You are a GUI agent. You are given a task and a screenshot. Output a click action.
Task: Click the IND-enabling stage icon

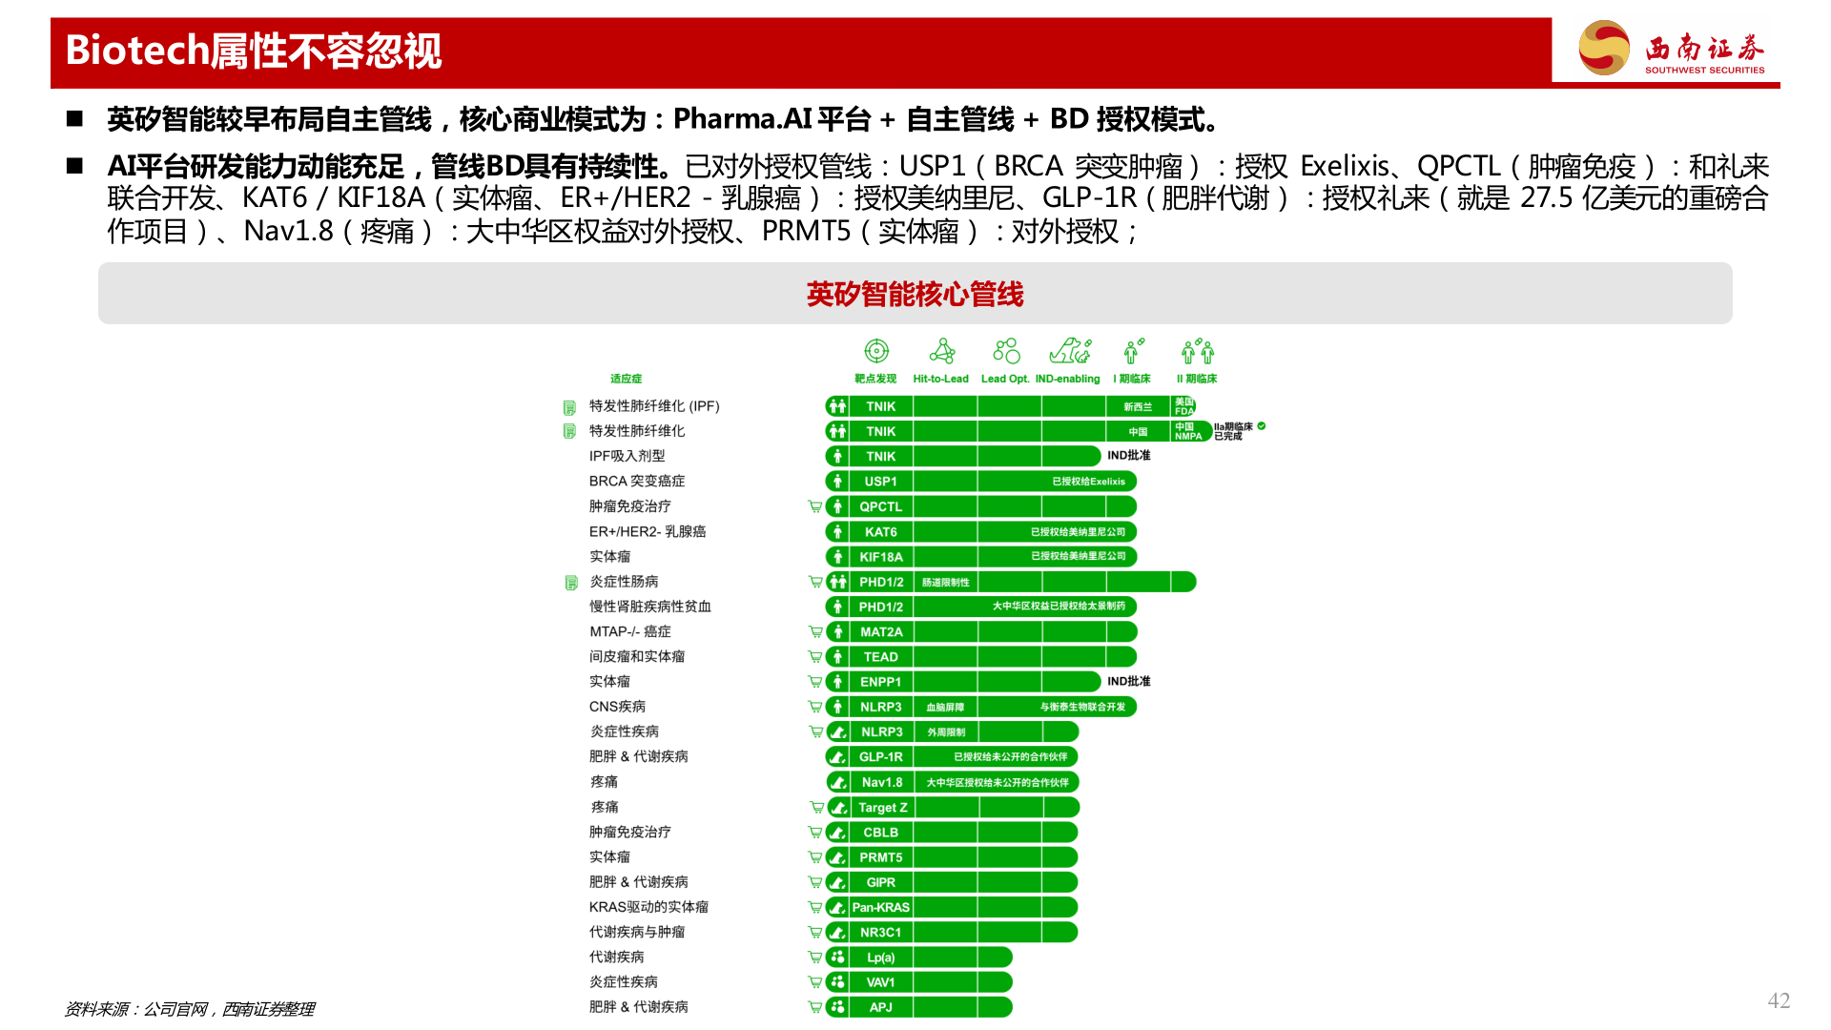pyautogui.click(x=1070, y=351)
